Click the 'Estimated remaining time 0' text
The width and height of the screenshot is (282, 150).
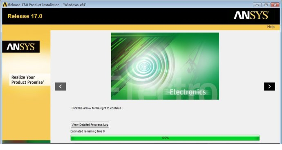[x=87, y=131]
